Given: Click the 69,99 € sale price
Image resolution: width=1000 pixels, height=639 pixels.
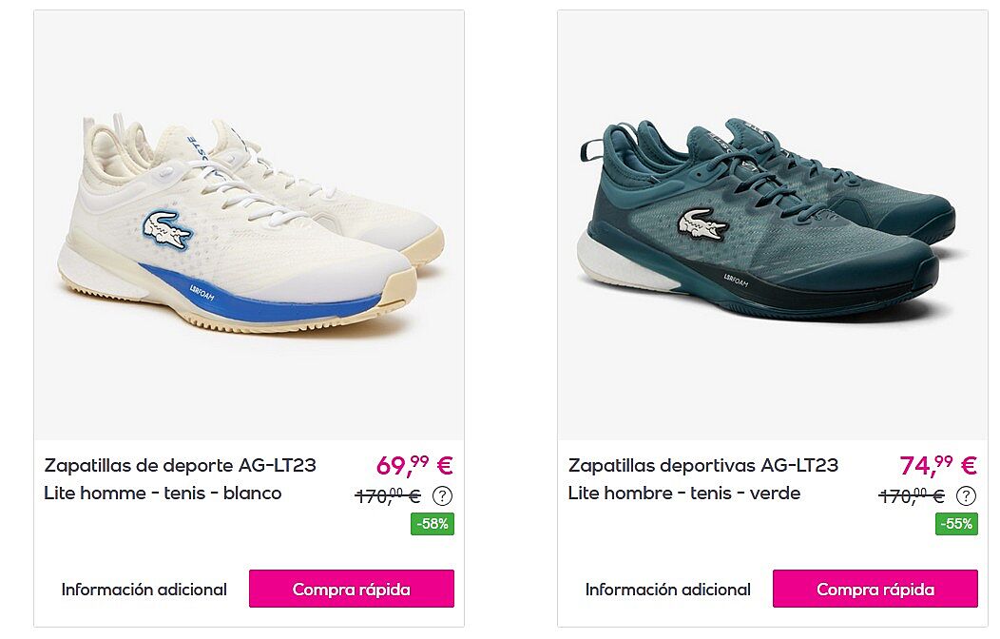Looking at the screenshot, I should 414,466.
